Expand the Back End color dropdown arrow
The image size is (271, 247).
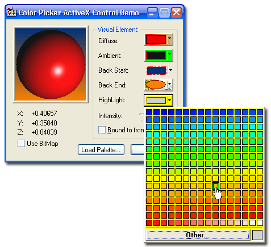pos(170,84)
